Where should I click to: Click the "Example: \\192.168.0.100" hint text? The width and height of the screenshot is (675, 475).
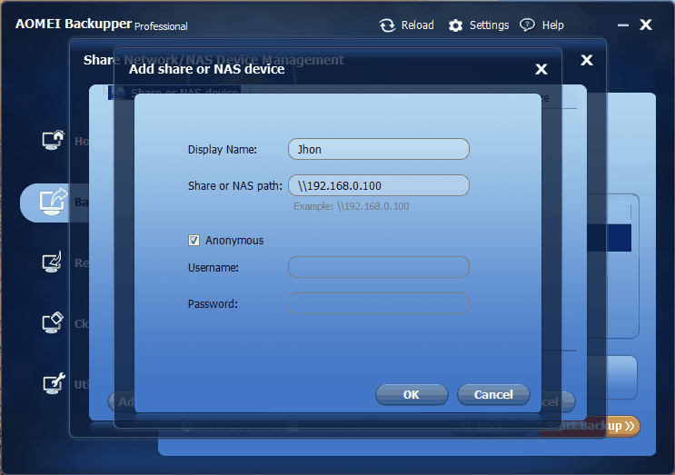click(352, 206)
